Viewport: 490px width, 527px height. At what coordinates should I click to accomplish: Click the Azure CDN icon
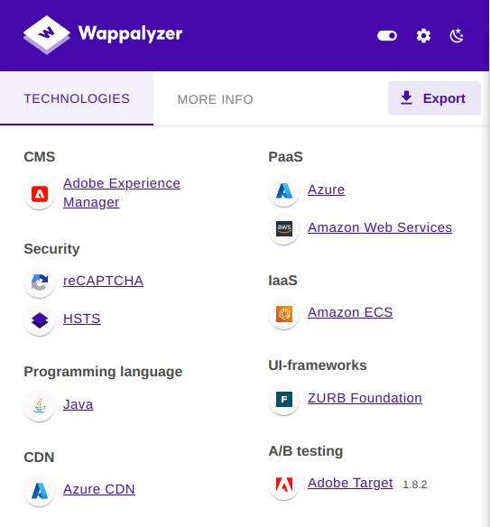click(40, 491)
